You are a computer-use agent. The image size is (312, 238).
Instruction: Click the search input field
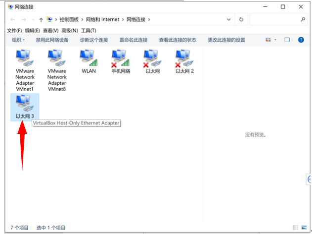(x=279, y=19)
